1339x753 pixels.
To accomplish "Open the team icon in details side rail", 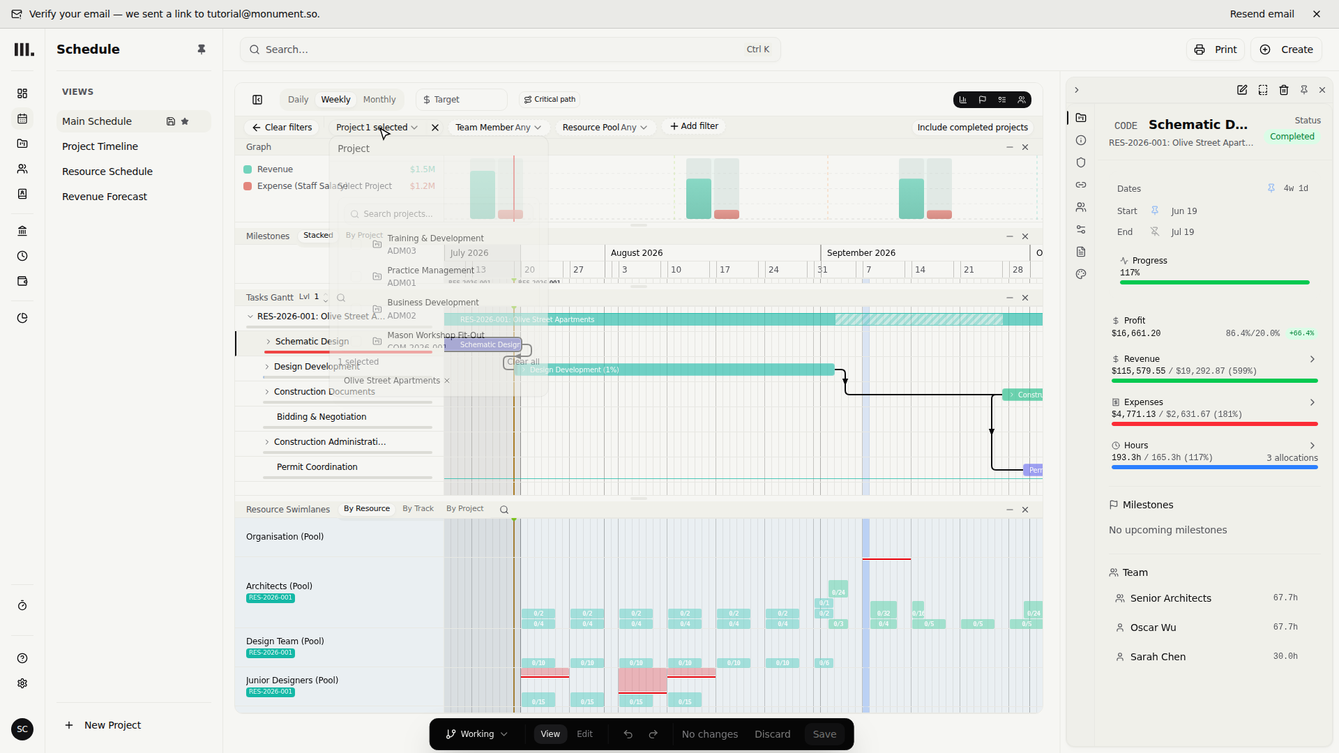I will (x=1081, y=207).
